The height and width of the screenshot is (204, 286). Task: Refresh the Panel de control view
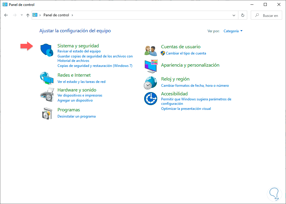coord(243,15)
